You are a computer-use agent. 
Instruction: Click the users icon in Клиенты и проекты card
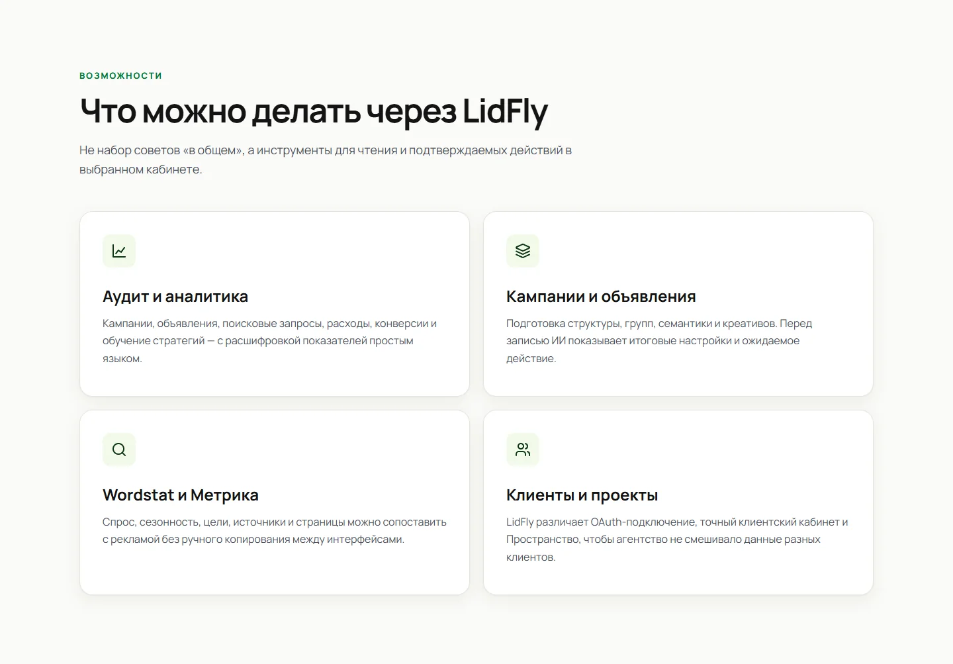click(523, 450)
